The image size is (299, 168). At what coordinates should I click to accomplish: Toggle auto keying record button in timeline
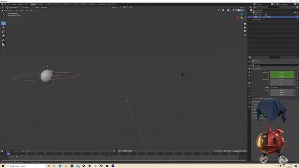click(114, 151)
